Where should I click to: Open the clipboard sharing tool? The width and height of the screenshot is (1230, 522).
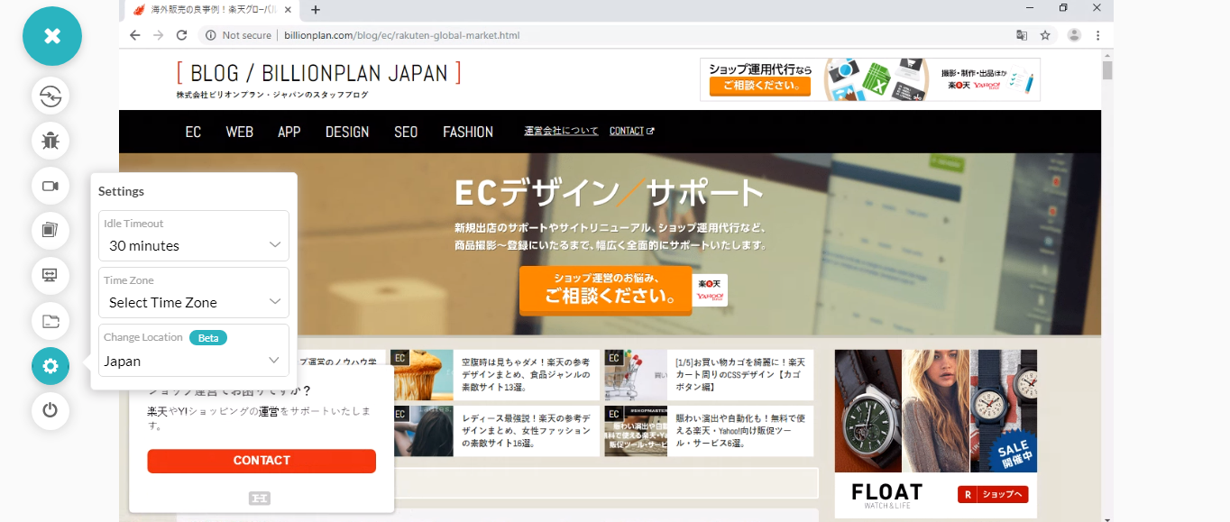point(50,231)
